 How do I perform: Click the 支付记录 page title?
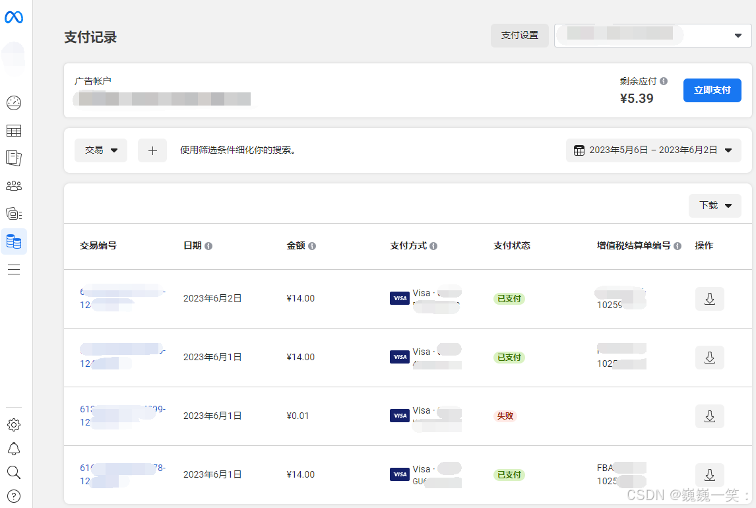click(90, 38)
